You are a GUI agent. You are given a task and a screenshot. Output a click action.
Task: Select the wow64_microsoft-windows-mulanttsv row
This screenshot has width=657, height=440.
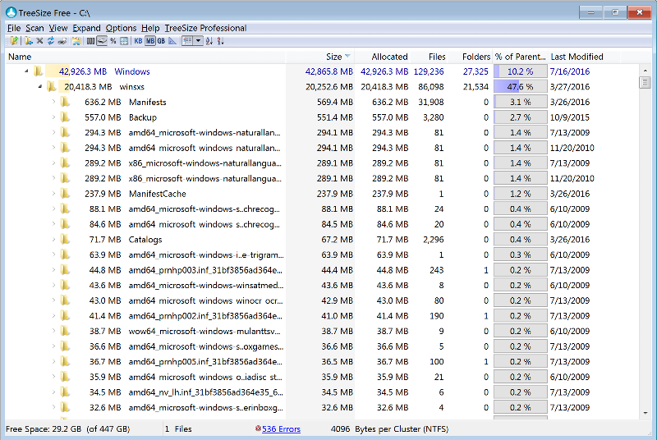321,331
